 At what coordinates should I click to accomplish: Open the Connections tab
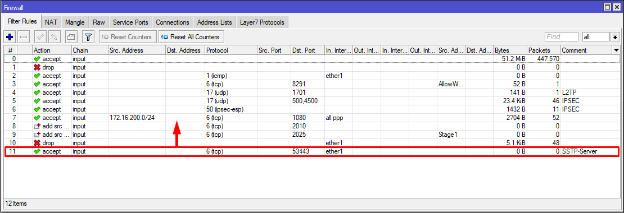(173, 22)
